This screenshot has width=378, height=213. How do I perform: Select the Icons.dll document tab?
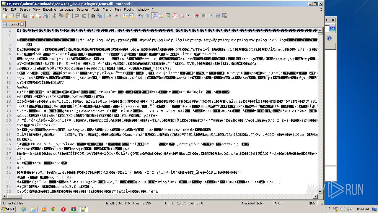pyautogui.click(x=13, y=24)
